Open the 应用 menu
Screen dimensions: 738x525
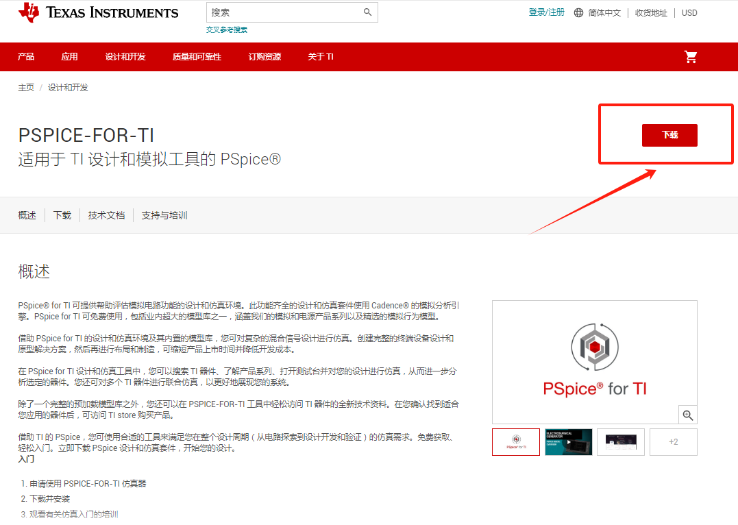pyautogui.click(x=69, y=56)
